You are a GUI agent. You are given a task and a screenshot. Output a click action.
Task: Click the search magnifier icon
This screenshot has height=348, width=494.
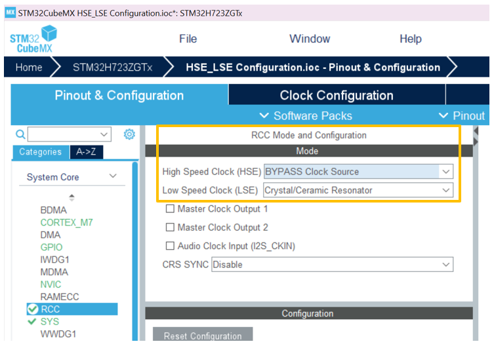point(20,134)
